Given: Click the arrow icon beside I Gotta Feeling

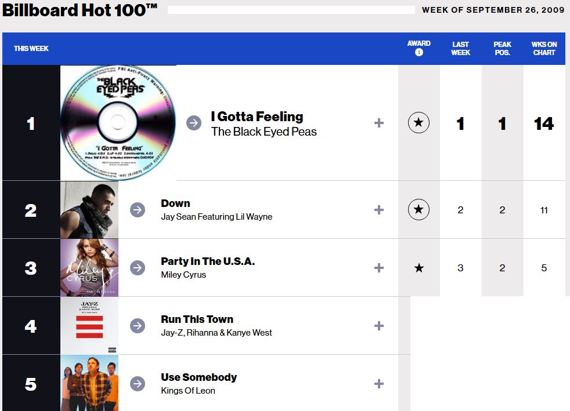Looking at the screenshot, I should tap(194, 123).
